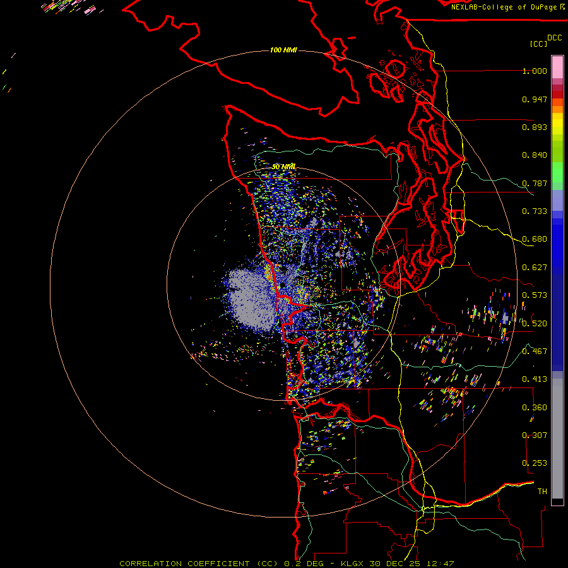Click the [CC] units label

tap(538, 44)
